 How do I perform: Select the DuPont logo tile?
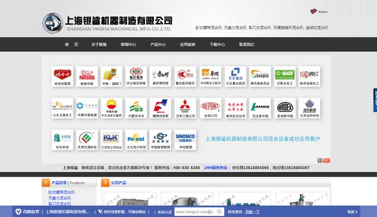click(211, 108)
